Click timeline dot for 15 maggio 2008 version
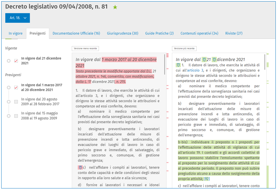This screenshot has height=190, width=277. tap(9, 116)
